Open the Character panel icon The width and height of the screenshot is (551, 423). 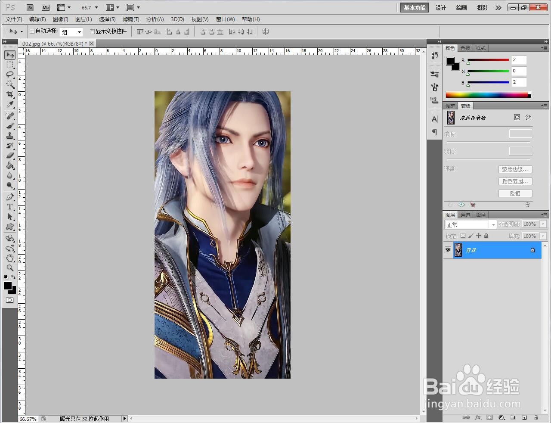434,119
